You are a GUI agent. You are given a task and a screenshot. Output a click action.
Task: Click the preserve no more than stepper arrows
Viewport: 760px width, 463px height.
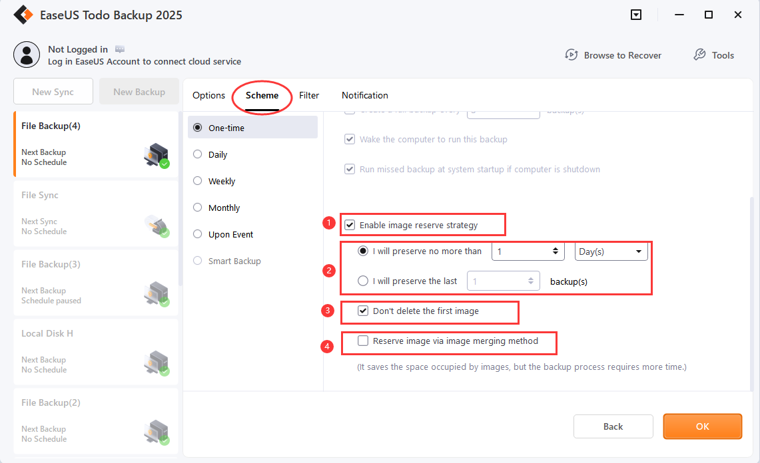coord(556,251)
